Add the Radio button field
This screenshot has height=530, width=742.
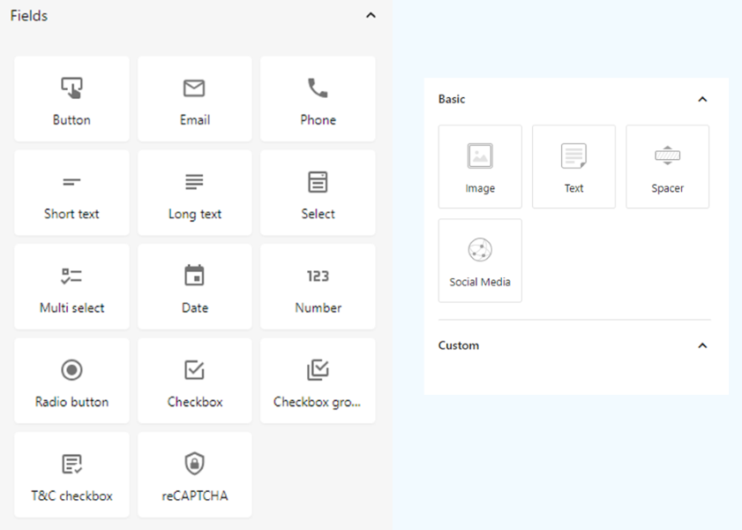pos(72,381)
